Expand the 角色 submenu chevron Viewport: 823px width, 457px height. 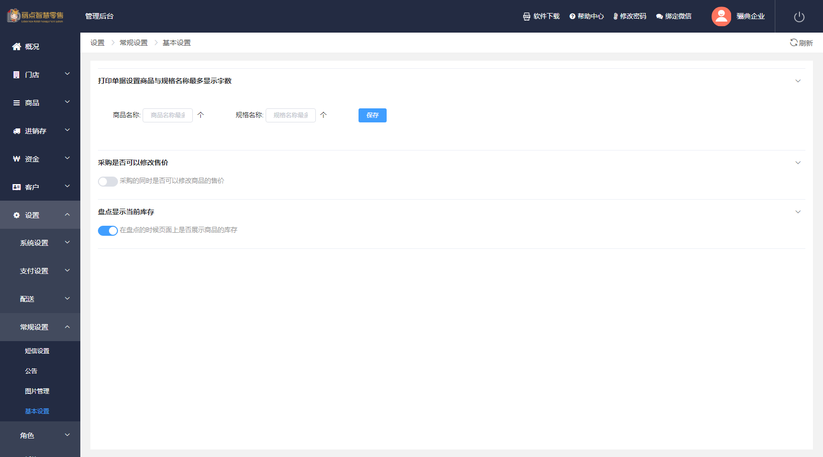click(x=67, y=435)
